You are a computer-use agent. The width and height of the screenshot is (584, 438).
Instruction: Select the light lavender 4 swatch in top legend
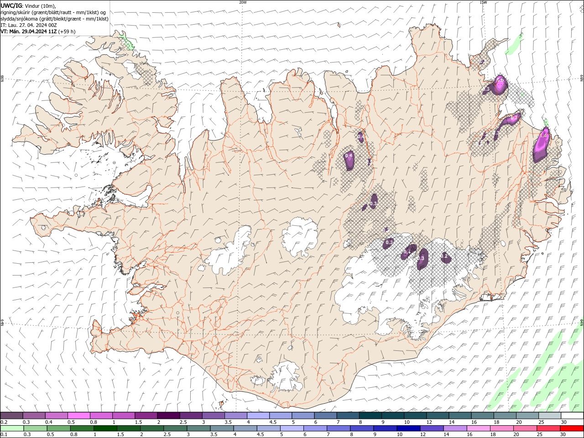click(x=258, y=416)
